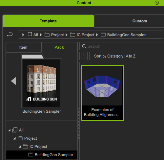Open the Pack tab
This screenshot has width=164, height=160.
tap(59, 47)
